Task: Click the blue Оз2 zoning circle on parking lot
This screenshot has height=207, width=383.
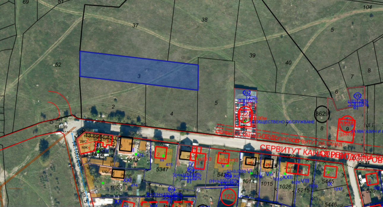Action: pos(247,93)
